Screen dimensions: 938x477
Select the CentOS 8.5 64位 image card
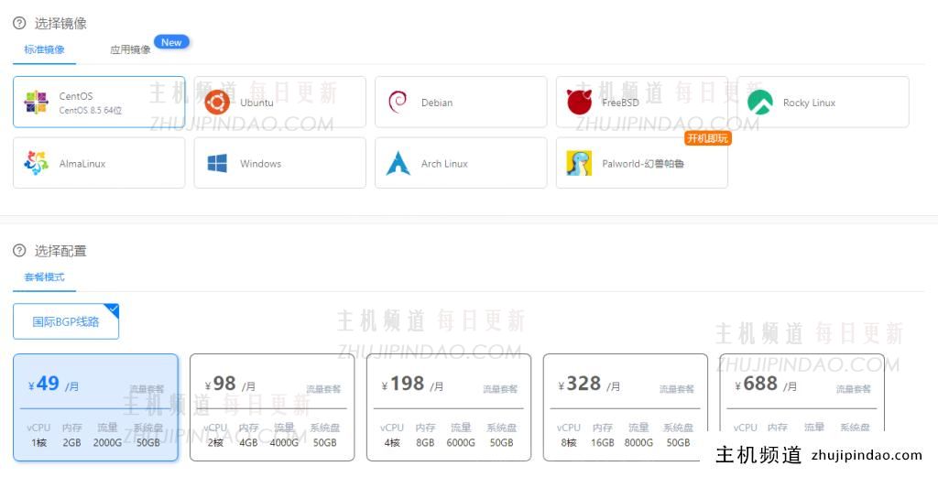99,102
